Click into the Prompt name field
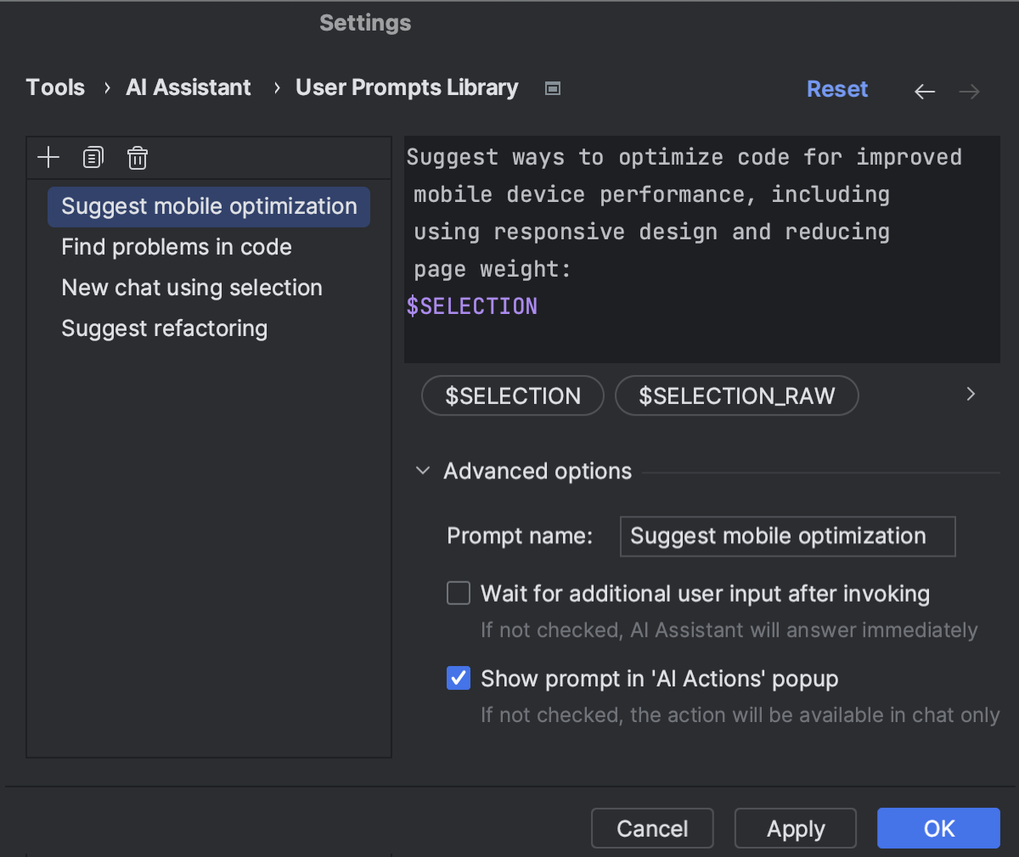This screenshot has width=1019, height=857. [787, 536]
